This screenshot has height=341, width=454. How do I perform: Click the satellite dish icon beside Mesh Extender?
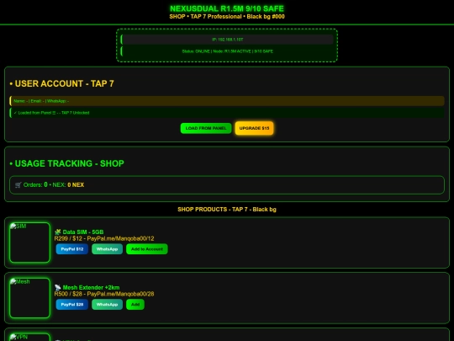tap(58, 287)
